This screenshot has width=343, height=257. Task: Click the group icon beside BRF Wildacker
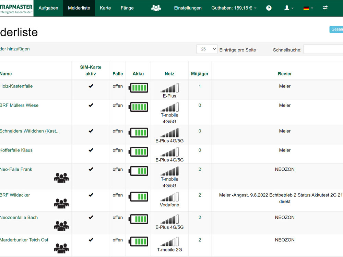click(61, 203)
